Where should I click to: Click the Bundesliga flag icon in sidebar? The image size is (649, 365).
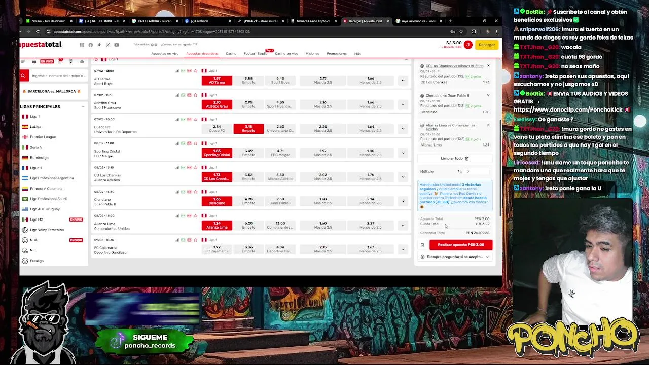[x=25, y=157]
